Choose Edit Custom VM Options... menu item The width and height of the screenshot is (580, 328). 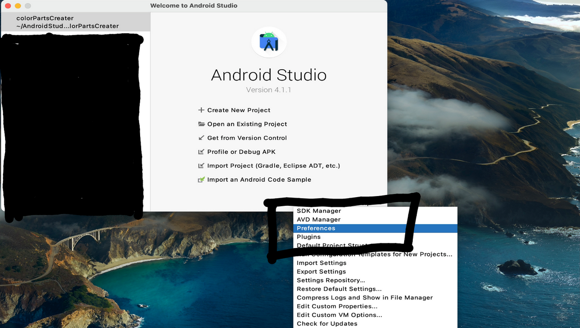point(375,315)
